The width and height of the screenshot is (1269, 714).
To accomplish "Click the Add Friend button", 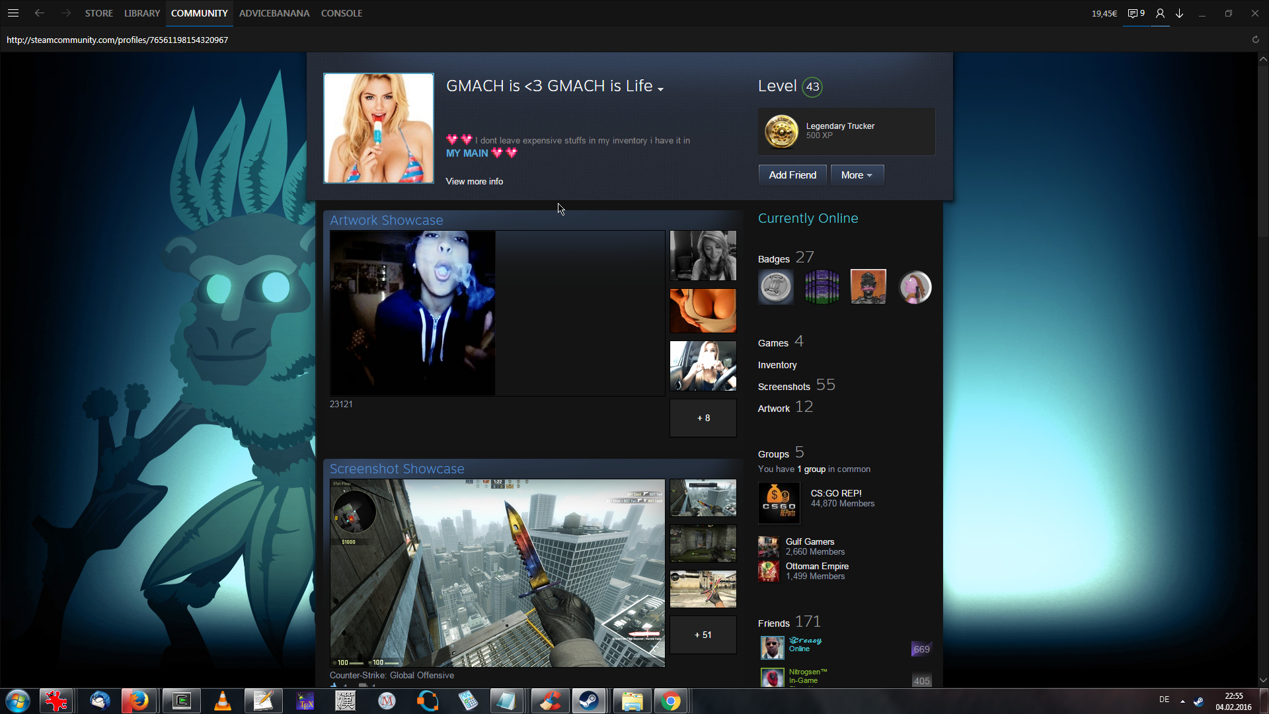I will [792, 175].
